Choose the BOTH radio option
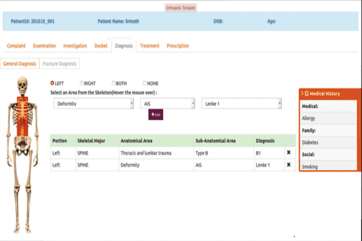This screenshot has width=362, height=241. pyautogui.click(x=113, y=83)
